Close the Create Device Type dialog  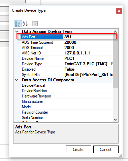[119, 11]
